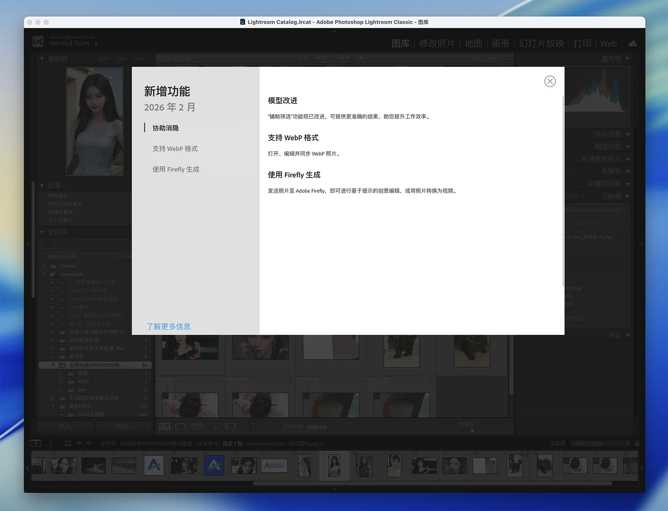668x511 pixels.
Task: Select 支持 WebP 格式 in dialog sidebar
Action: (175, 149)
